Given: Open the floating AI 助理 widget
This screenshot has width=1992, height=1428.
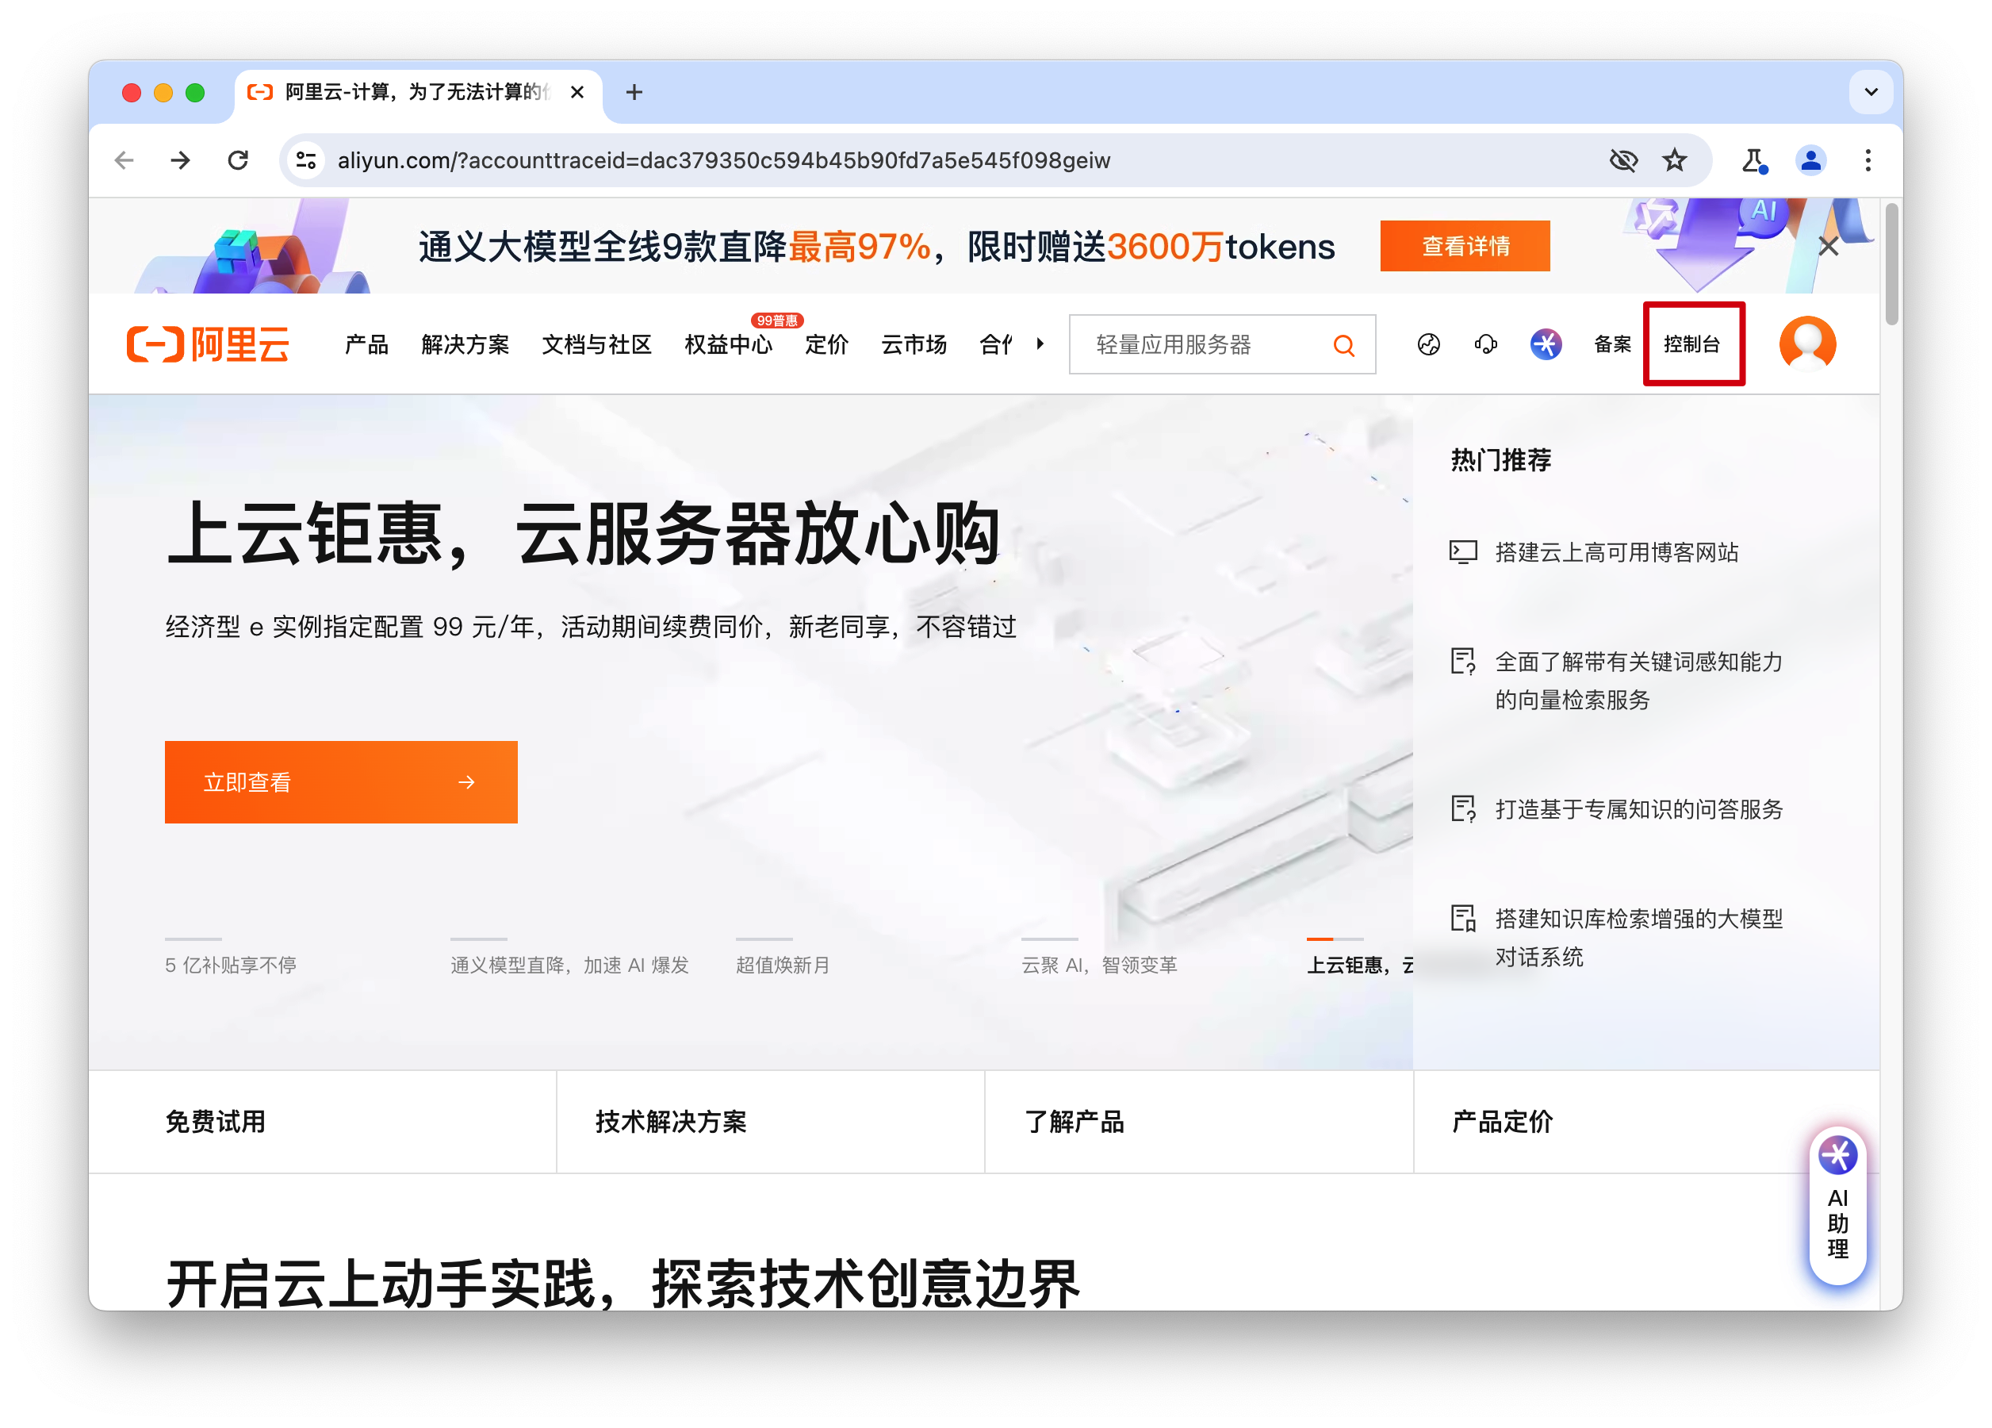Looking at the screenshot, I should 1837,1206.
